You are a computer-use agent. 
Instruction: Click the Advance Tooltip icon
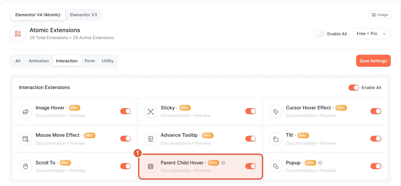(x=151, y=139)
